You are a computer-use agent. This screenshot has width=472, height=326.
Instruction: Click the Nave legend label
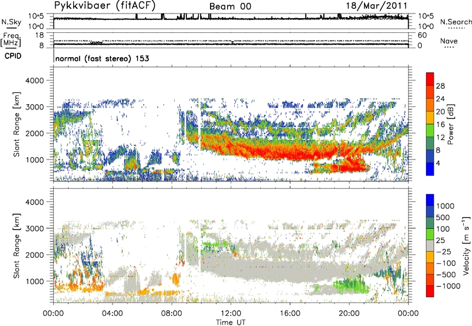pyautogui.click(x=449, y=41)
